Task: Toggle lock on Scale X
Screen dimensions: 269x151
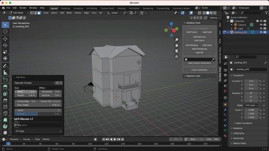Action: pyautogui.click(x=260, y=110)
